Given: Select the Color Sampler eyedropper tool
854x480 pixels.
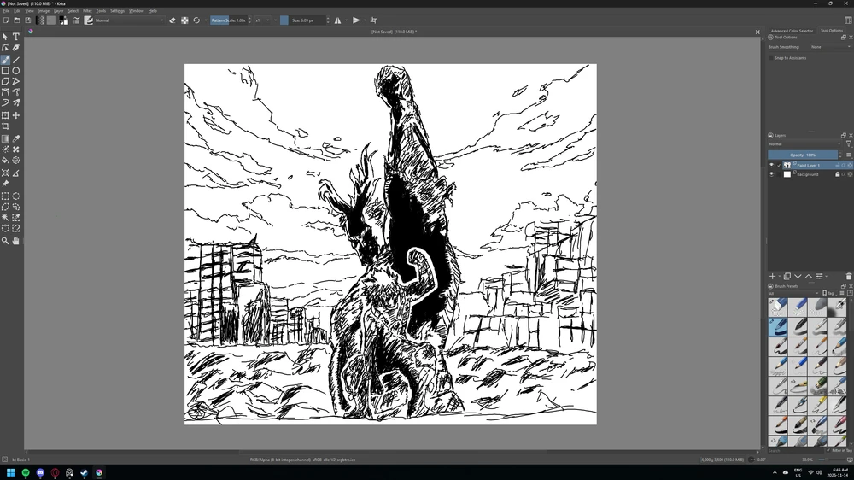Looking at the screenshot, I should tap(15, 139).
